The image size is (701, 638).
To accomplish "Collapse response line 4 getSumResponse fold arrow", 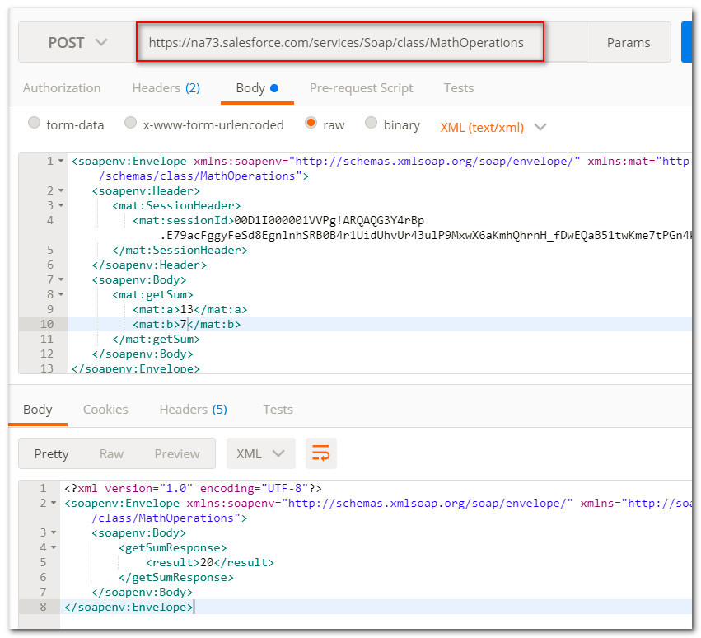I will coord(54,547).
